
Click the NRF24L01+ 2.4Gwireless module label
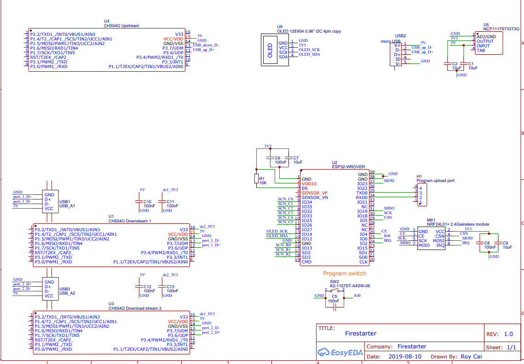point(458,224)
